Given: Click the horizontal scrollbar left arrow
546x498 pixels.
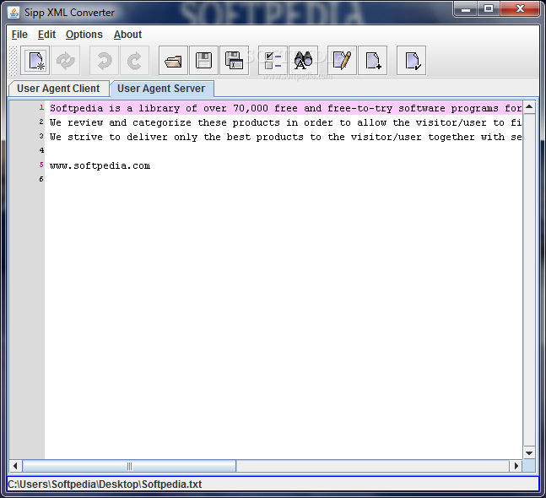Looking at the screenshot, I should (15, 466).
